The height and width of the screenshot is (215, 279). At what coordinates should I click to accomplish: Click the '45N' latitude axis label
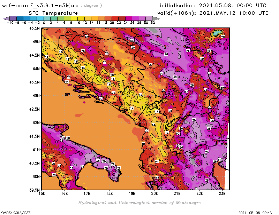coord(36,42)
